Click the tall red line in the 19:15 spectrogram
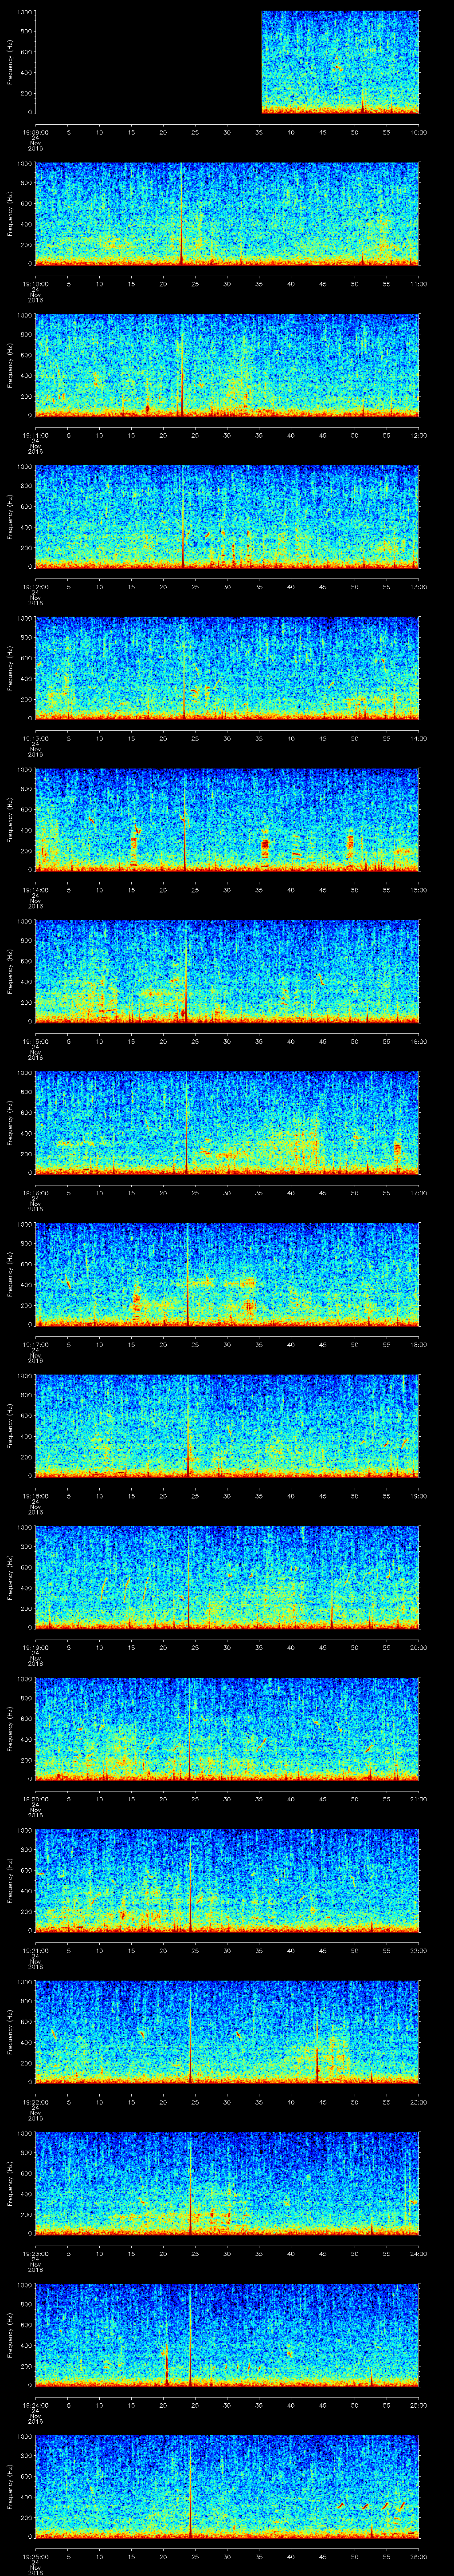The image size is (454, 2576). click(x=186, y=970)
